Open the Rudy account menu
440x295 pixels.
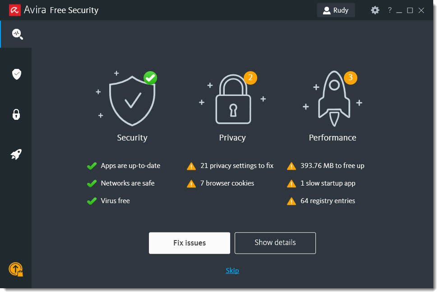click(336, 10)
